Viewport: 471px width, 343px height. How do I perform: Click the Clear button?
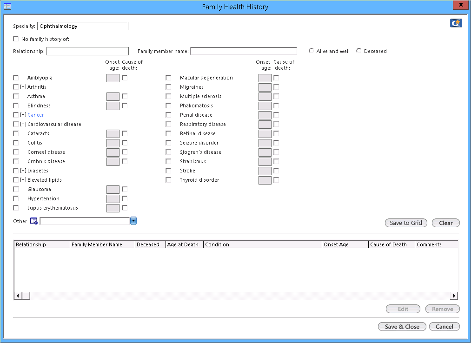446,223
